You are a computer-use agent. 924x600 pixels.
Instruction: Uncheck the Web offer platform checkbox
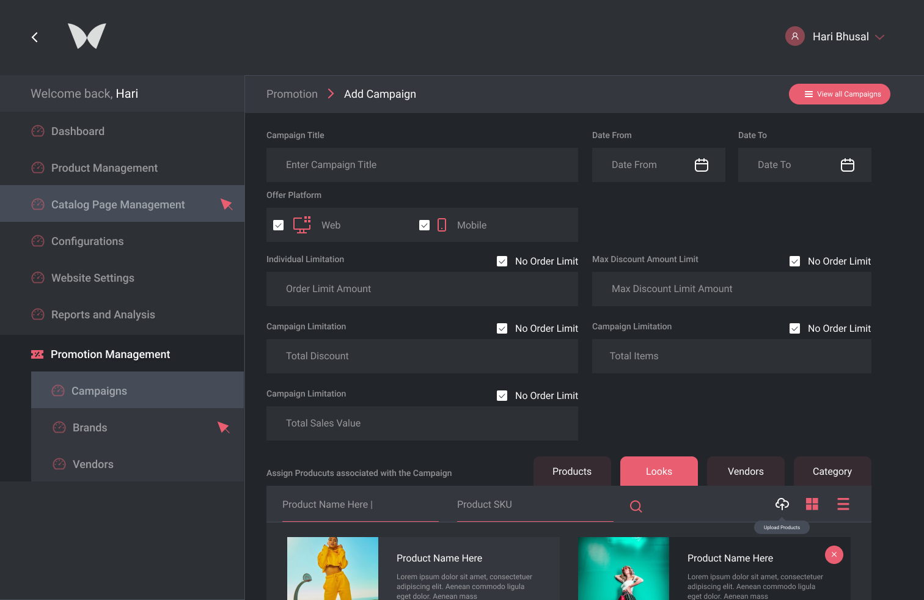point(279,225)
